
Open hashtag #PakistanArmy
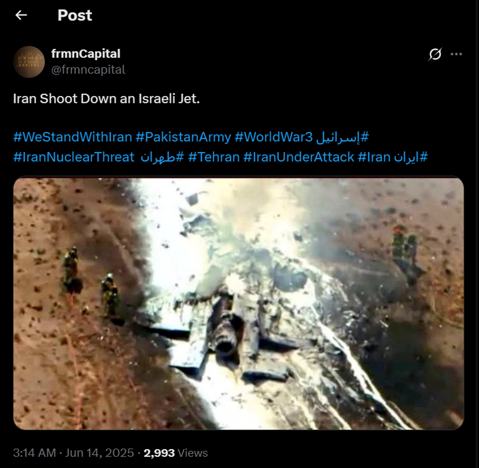183,137
